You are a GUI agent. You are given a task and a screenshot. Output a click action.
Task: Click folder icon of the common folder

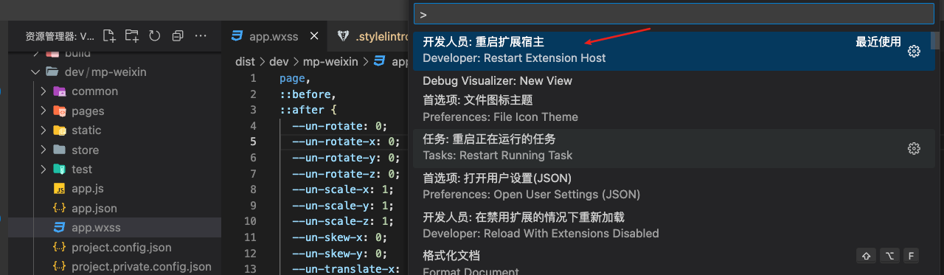pos(60,91)
